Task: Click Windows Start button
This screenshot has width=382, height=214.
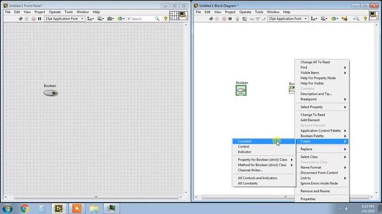Action: (7, 209)
